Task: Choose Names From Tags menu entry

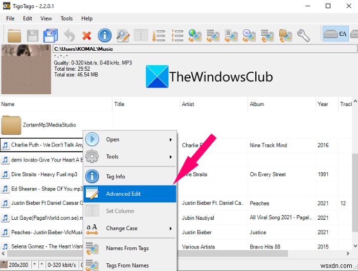Action: pos(130,248)
